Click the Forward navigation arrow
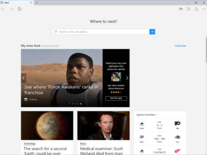Image resolution: width=207 pixels, height=155 pixels. click(x=11, y=9)
